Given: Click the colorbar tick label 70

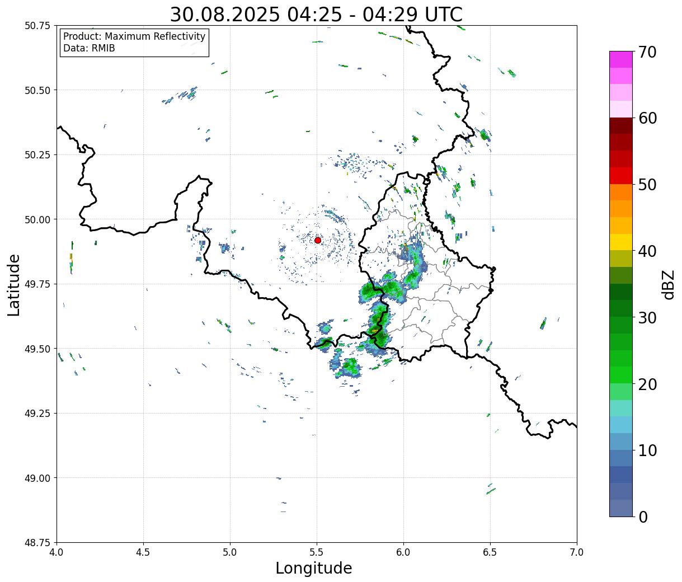Looking at the screenshot, I should (647, 52).
